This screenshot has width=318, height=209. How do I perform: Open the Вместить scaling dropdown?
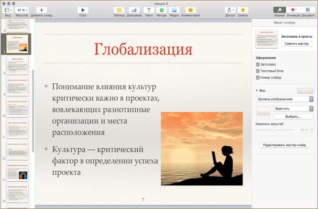tap(293, 108)
